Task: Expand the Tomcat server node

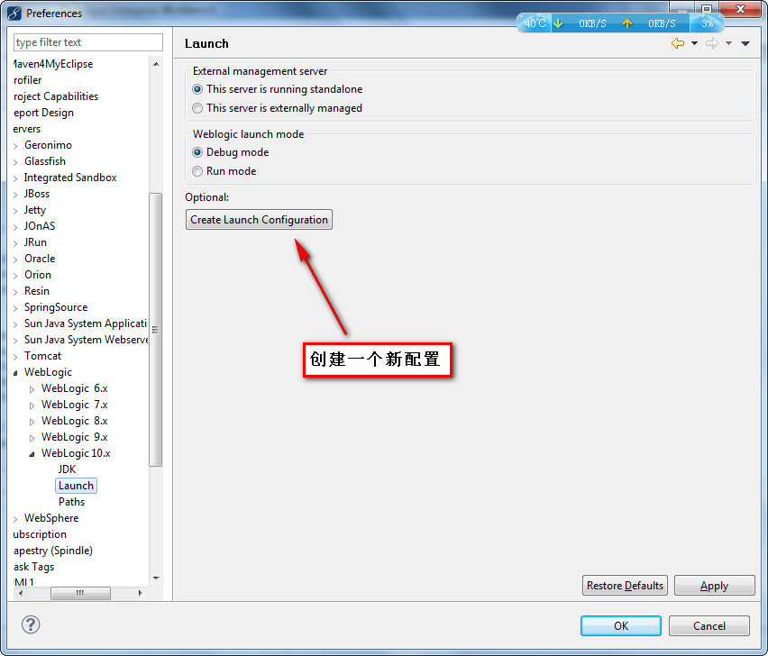Action: pos(15,357)
